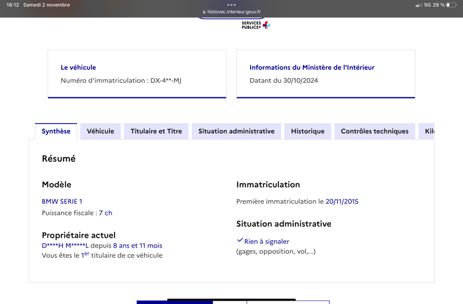The width and height of the screenshot is (463, 304).
Task: Switch to the Véhicule tab
Action: (x=100, y=131)
